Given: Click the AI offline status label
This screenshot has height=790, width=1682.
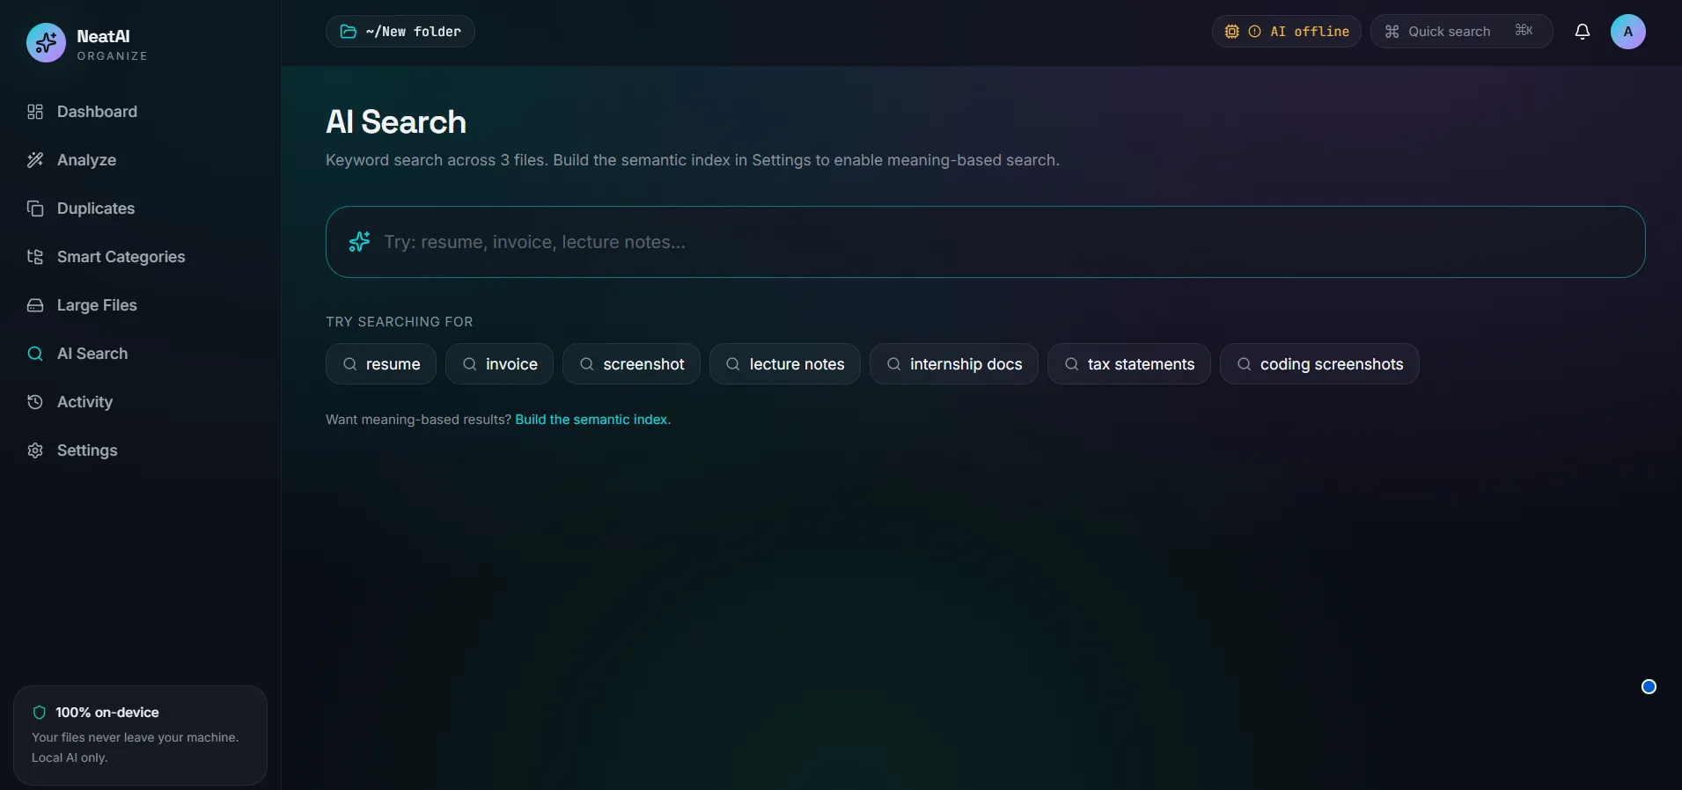Looking at the screenshot, I should tap(1310, 32).
